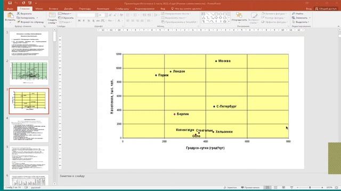Open the Слайд-шоу ribbon tab
The height and width of the screenshot is (191, 341).
pos(122,9)
